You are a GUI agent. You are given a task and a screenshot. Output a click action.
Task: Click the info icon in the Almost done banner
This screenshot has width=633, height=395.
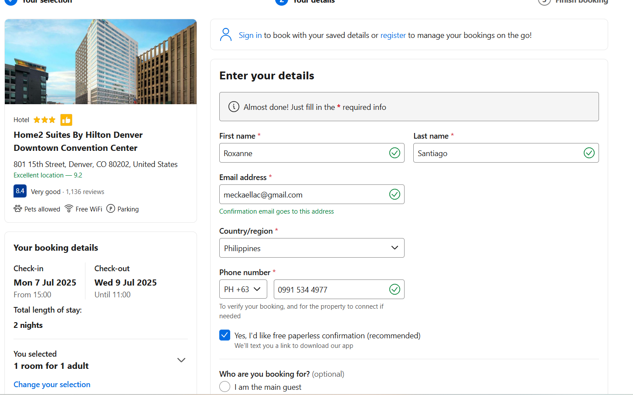click(x=234, y=107)
